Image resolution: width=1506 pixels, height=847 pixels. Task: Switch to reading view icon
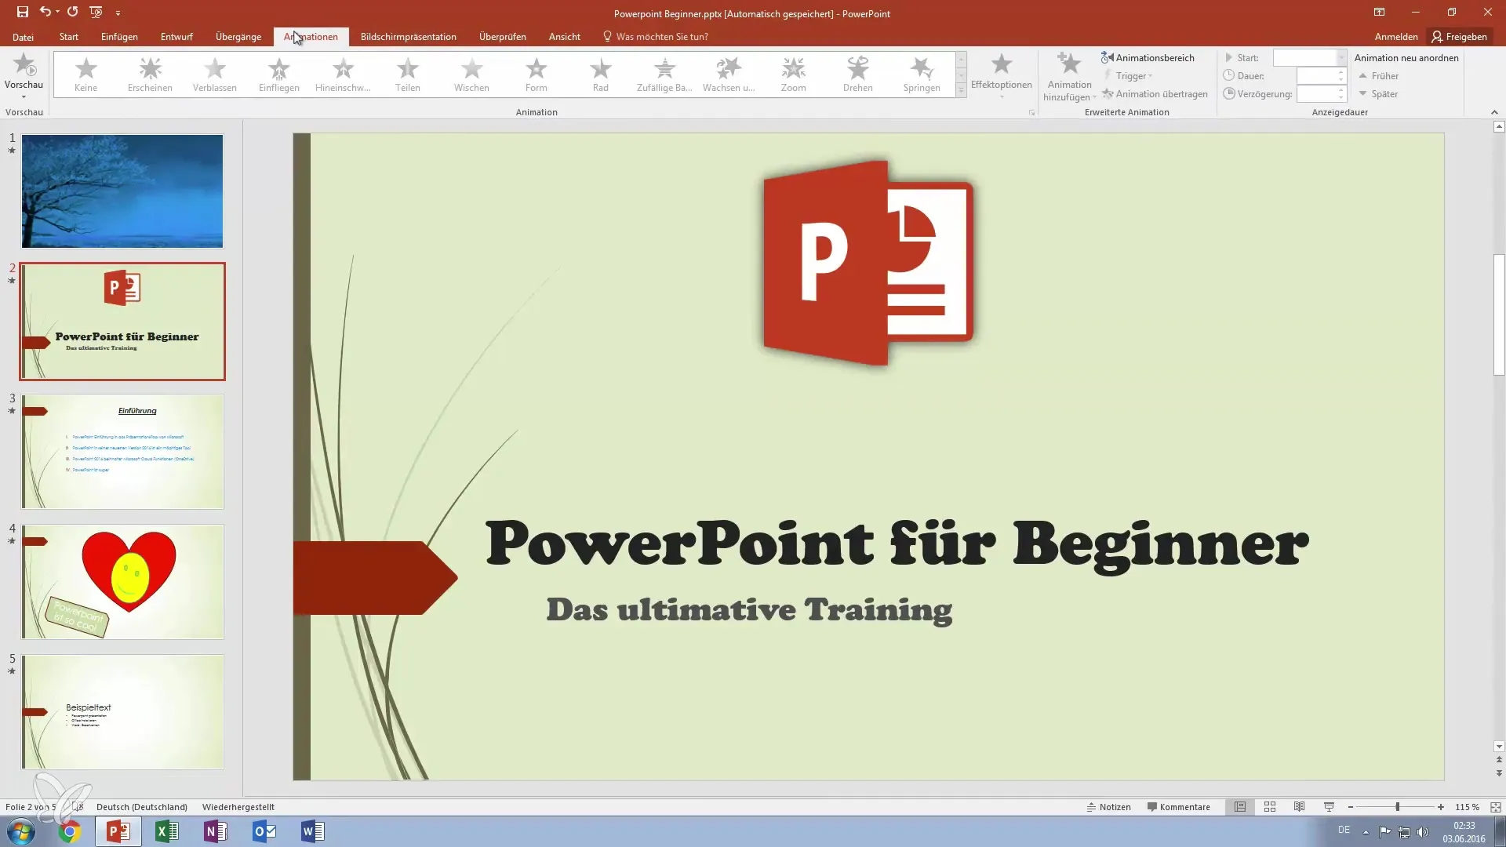(1300, 807)
